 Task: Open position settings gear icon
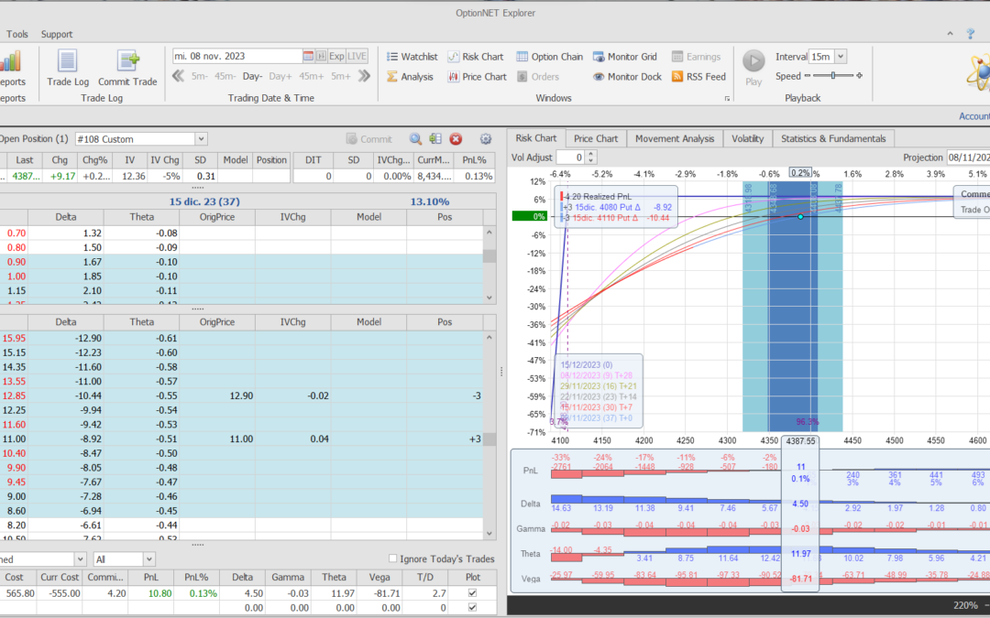coord(486,139)
